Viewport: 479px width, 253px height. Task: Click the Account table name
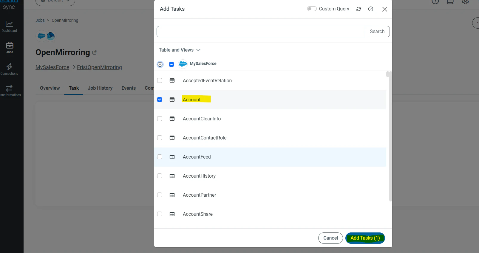pos(192,100)
